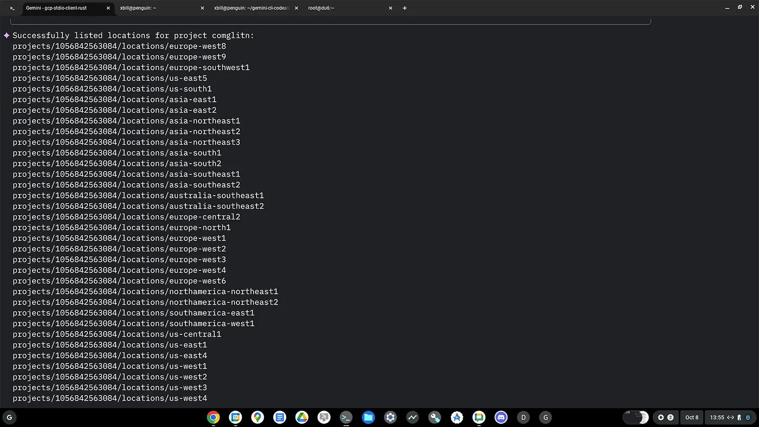Launch Google Calendar from the shelf
The height and width of the screenshot is (427, 759).
(235, 417)
